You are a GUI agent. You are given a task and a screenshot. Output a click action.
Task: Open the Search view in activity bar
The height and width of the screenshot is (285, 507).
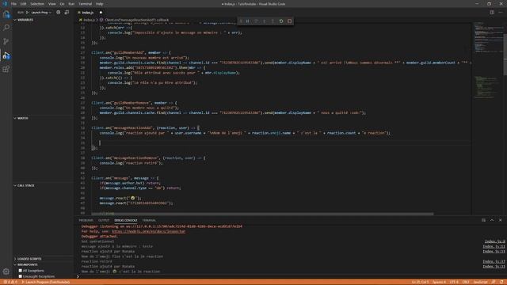point(6,28)
